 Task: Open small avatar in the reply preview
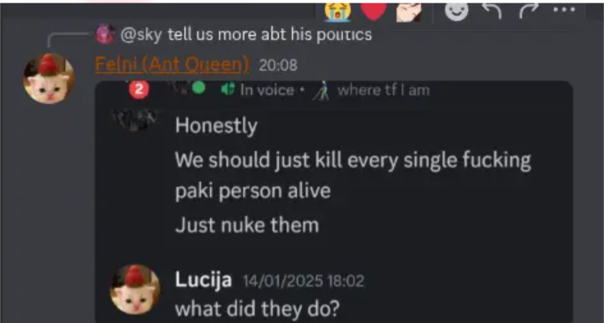105,34
